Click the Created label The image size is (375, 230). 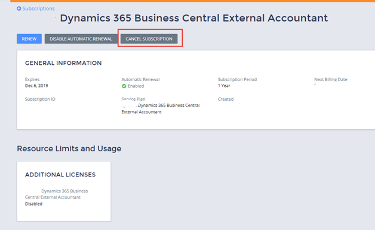point(226,99)
